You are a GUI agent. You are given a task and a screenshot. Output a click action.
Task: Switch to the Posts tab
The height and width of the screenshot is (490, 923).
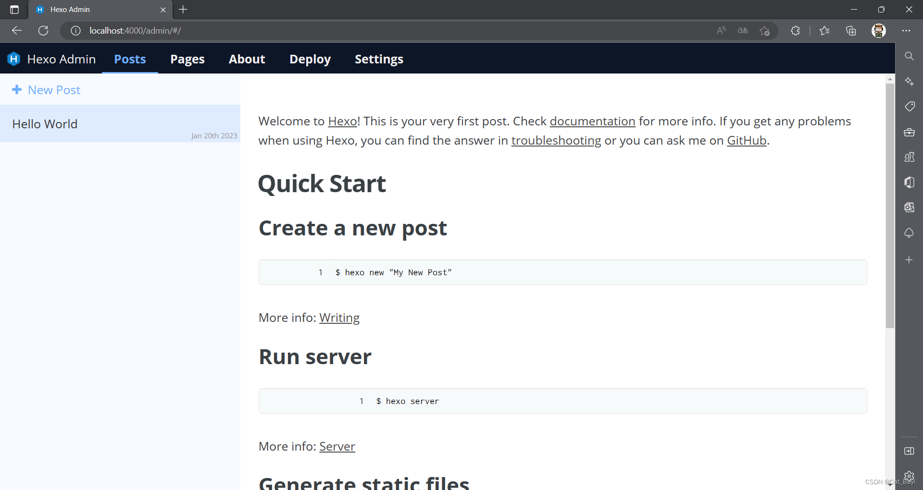coord(130,59)
